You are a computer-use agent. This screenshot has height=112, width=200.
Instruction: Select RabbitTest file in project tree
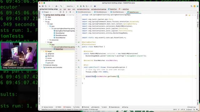tap(58, 49)
